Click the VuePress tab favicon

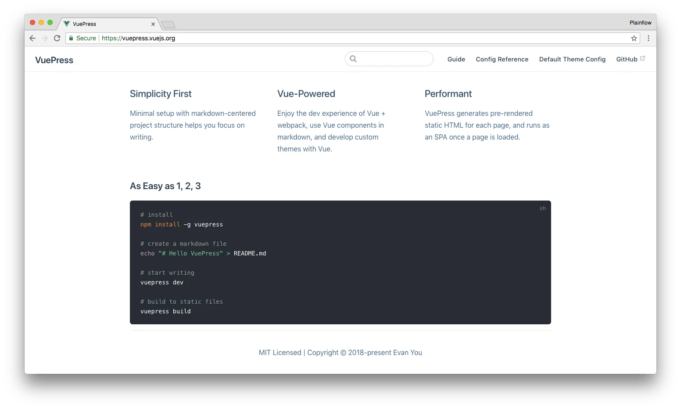tap(67, 24)
